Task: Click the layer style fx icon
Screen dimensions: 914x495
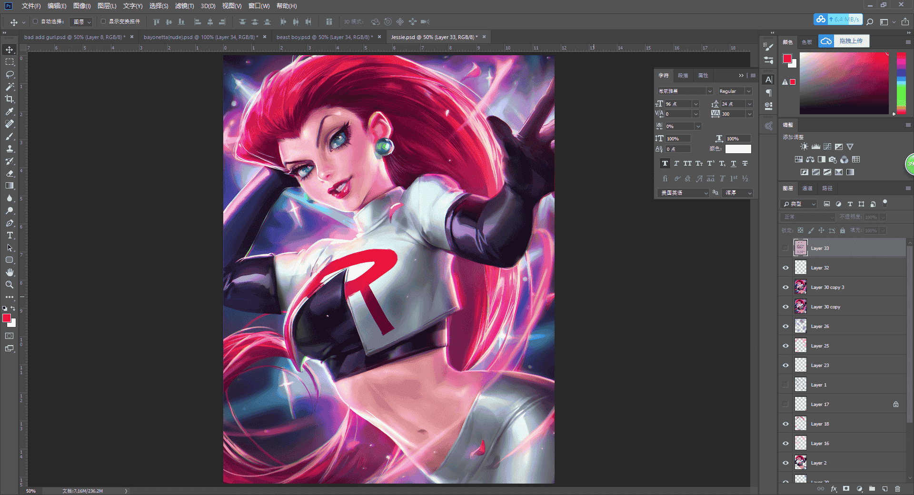Action: click(x=834, y=489)
